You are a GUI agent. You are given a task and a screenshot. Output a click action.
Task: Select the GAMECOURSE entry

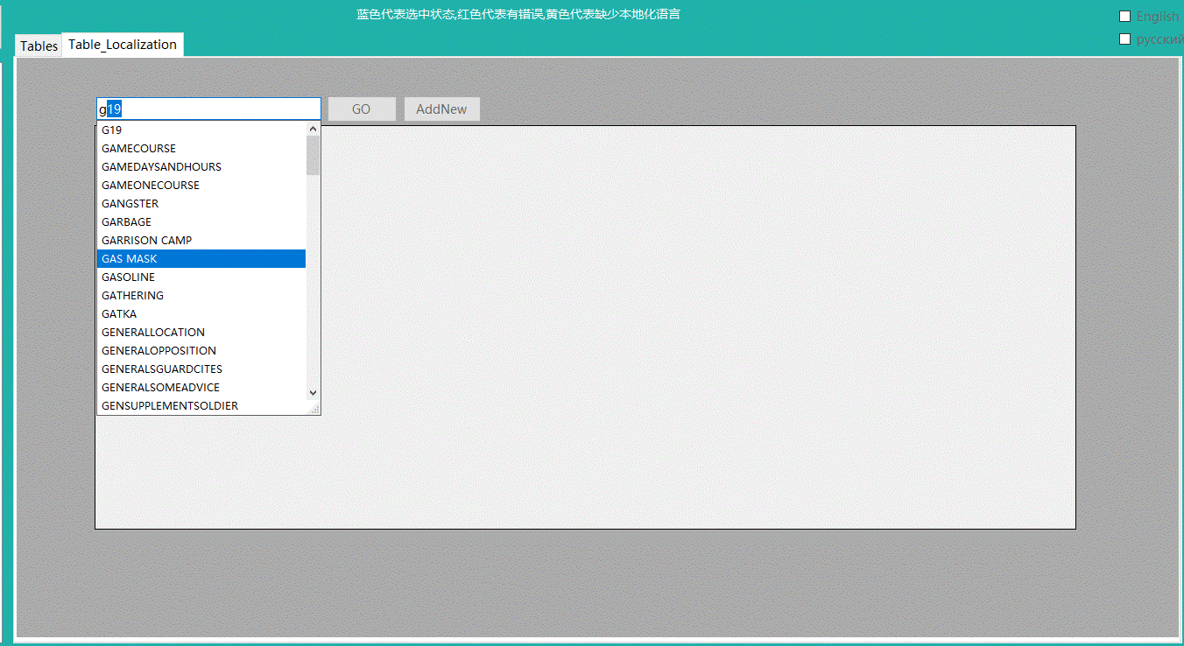(x=138, y=149)
